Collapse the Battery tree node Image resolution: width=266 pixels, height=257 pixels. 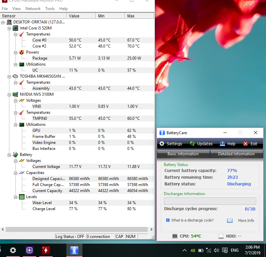tap(9, 155)
